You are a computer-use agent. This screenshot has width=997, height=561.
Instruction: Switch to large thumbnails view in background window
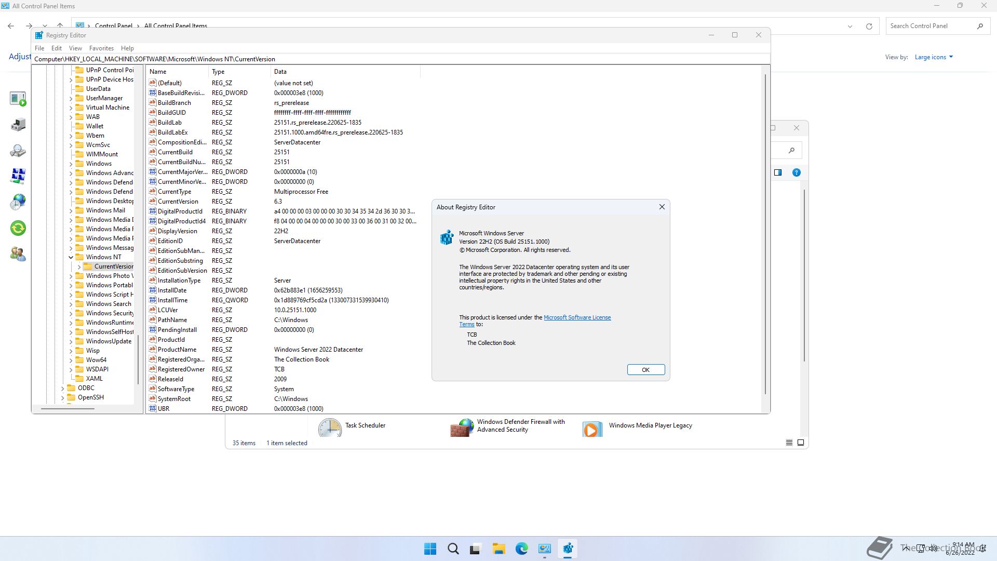pyautogui.click(x=801, y=443)
